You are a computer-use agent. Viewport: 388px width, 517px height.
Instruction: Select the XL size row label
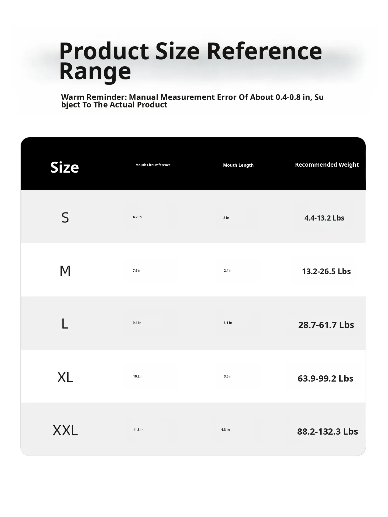pyautogui.click(x=65, y=377)
